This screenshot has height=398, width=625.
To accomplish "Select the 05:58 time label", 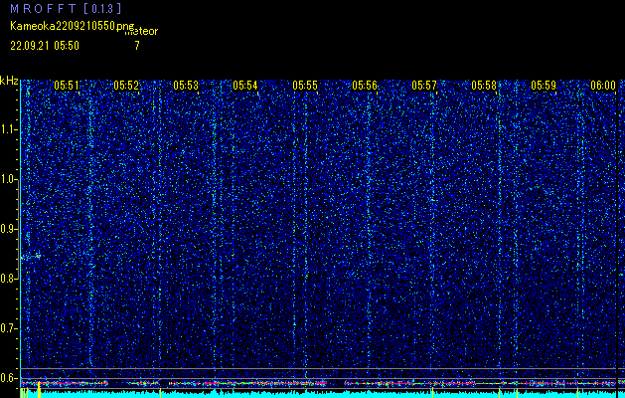I will (484, 85).
